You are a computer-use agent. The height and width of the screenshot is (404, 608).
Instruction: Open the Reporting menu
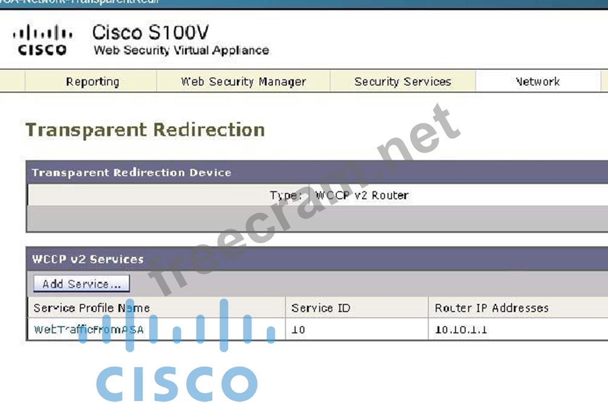[92, 82]
